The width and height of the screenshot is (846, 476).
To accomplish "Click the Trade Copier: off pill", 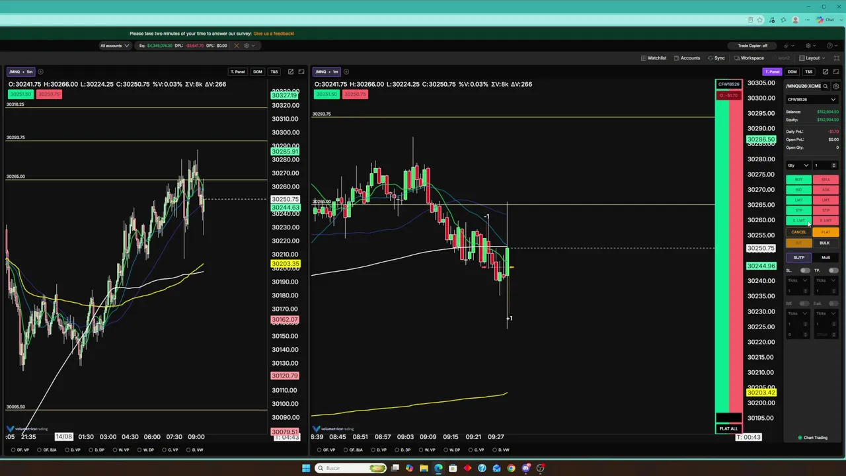I will (752, 46).
